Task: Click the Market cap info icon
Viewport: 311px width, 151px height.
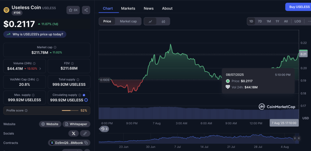Action: (55, 48)
